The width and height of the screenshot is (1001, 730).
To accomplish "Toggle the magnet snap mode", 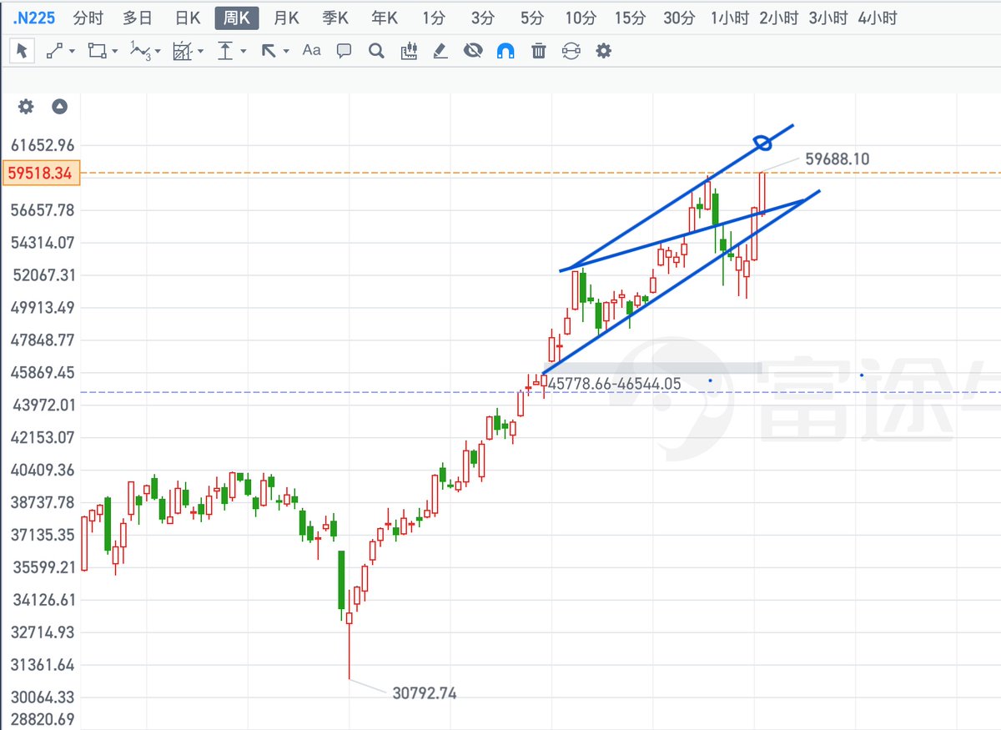I will [x=506, y=51].
